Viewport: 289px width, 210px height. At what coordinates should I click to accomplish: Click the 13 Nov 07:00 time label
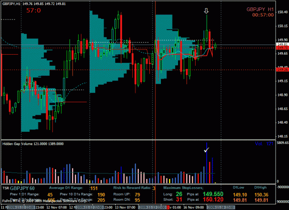tap(125, 207)
